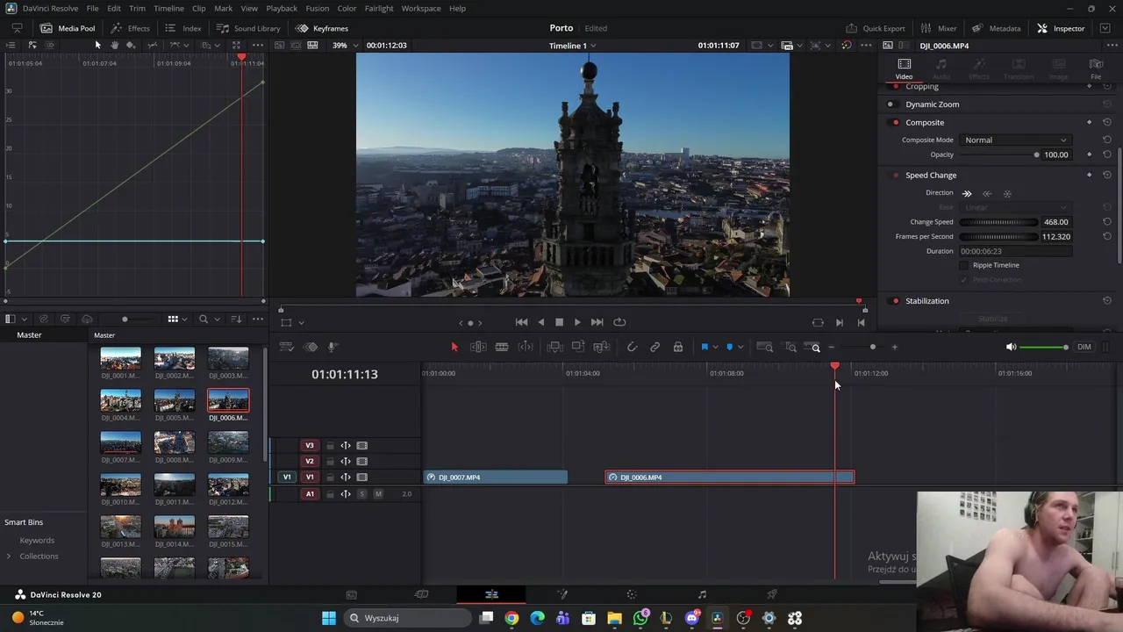This screenshot has height=632, width=1123.
Task: Switch to the File tab in Inspector
Action: point(1096,69)
